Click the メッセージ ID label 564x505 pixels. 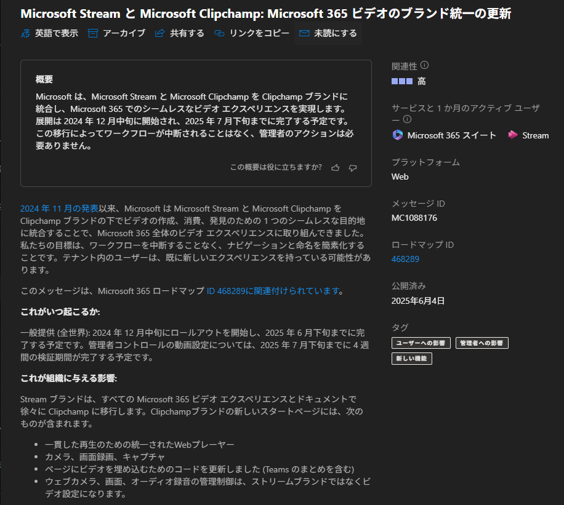click(418, 204)
